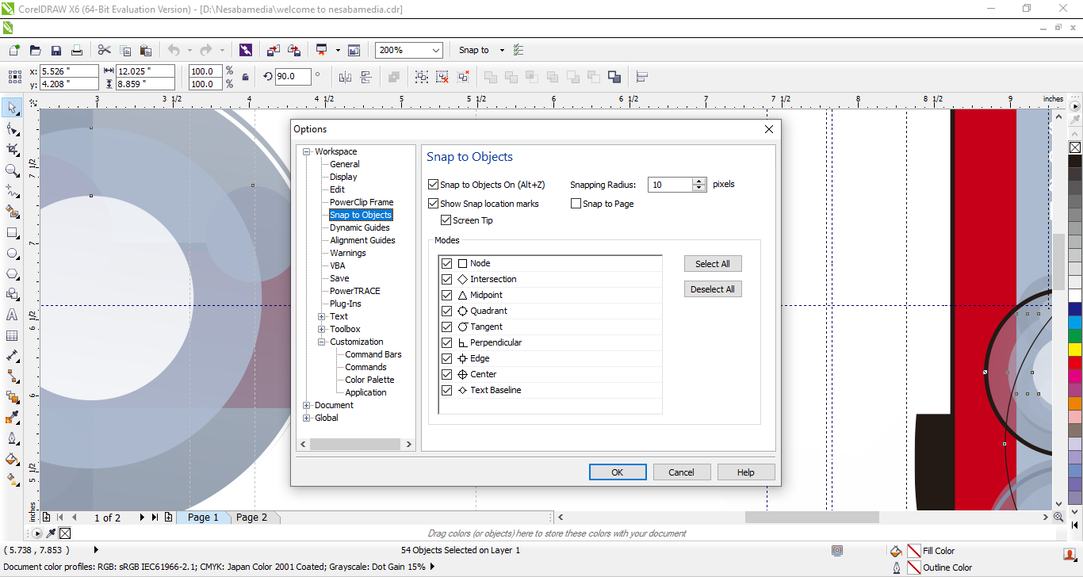
Task: Uncheck the Midpoint snap mode
Action: tap(447, 295)
